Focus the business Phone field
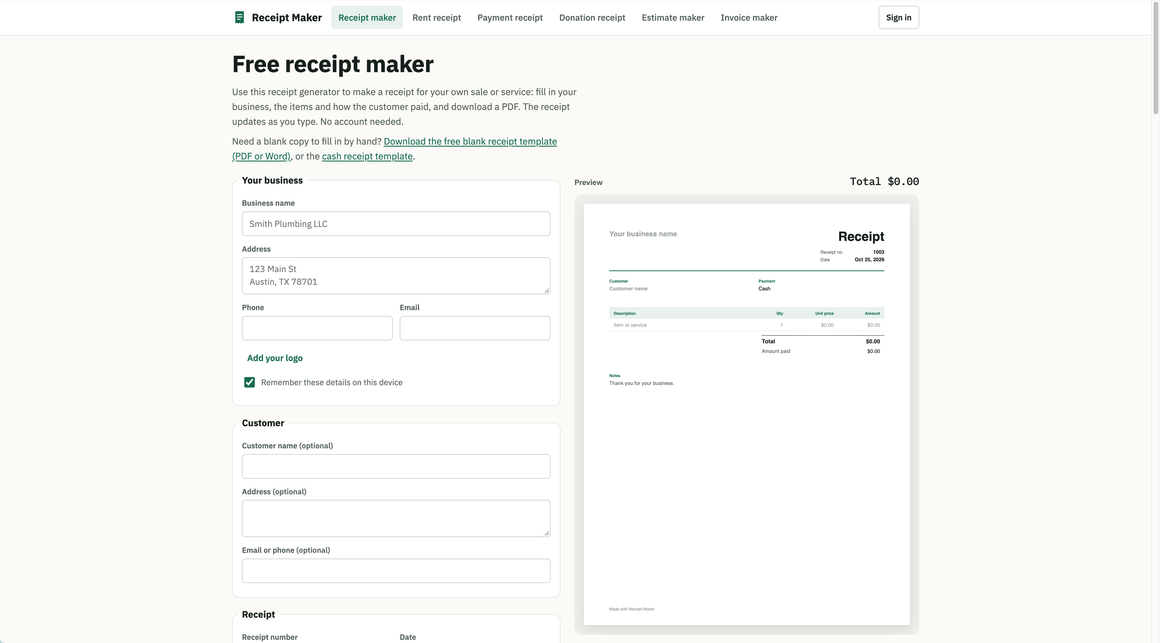The height and width of the screenshot is (643, 1160). click(317, 328)
